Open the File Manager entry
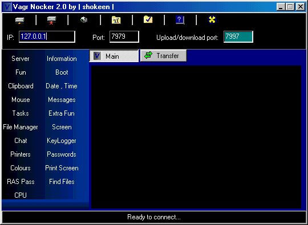This screenshot has width=308, height=225. pos(21,127)
